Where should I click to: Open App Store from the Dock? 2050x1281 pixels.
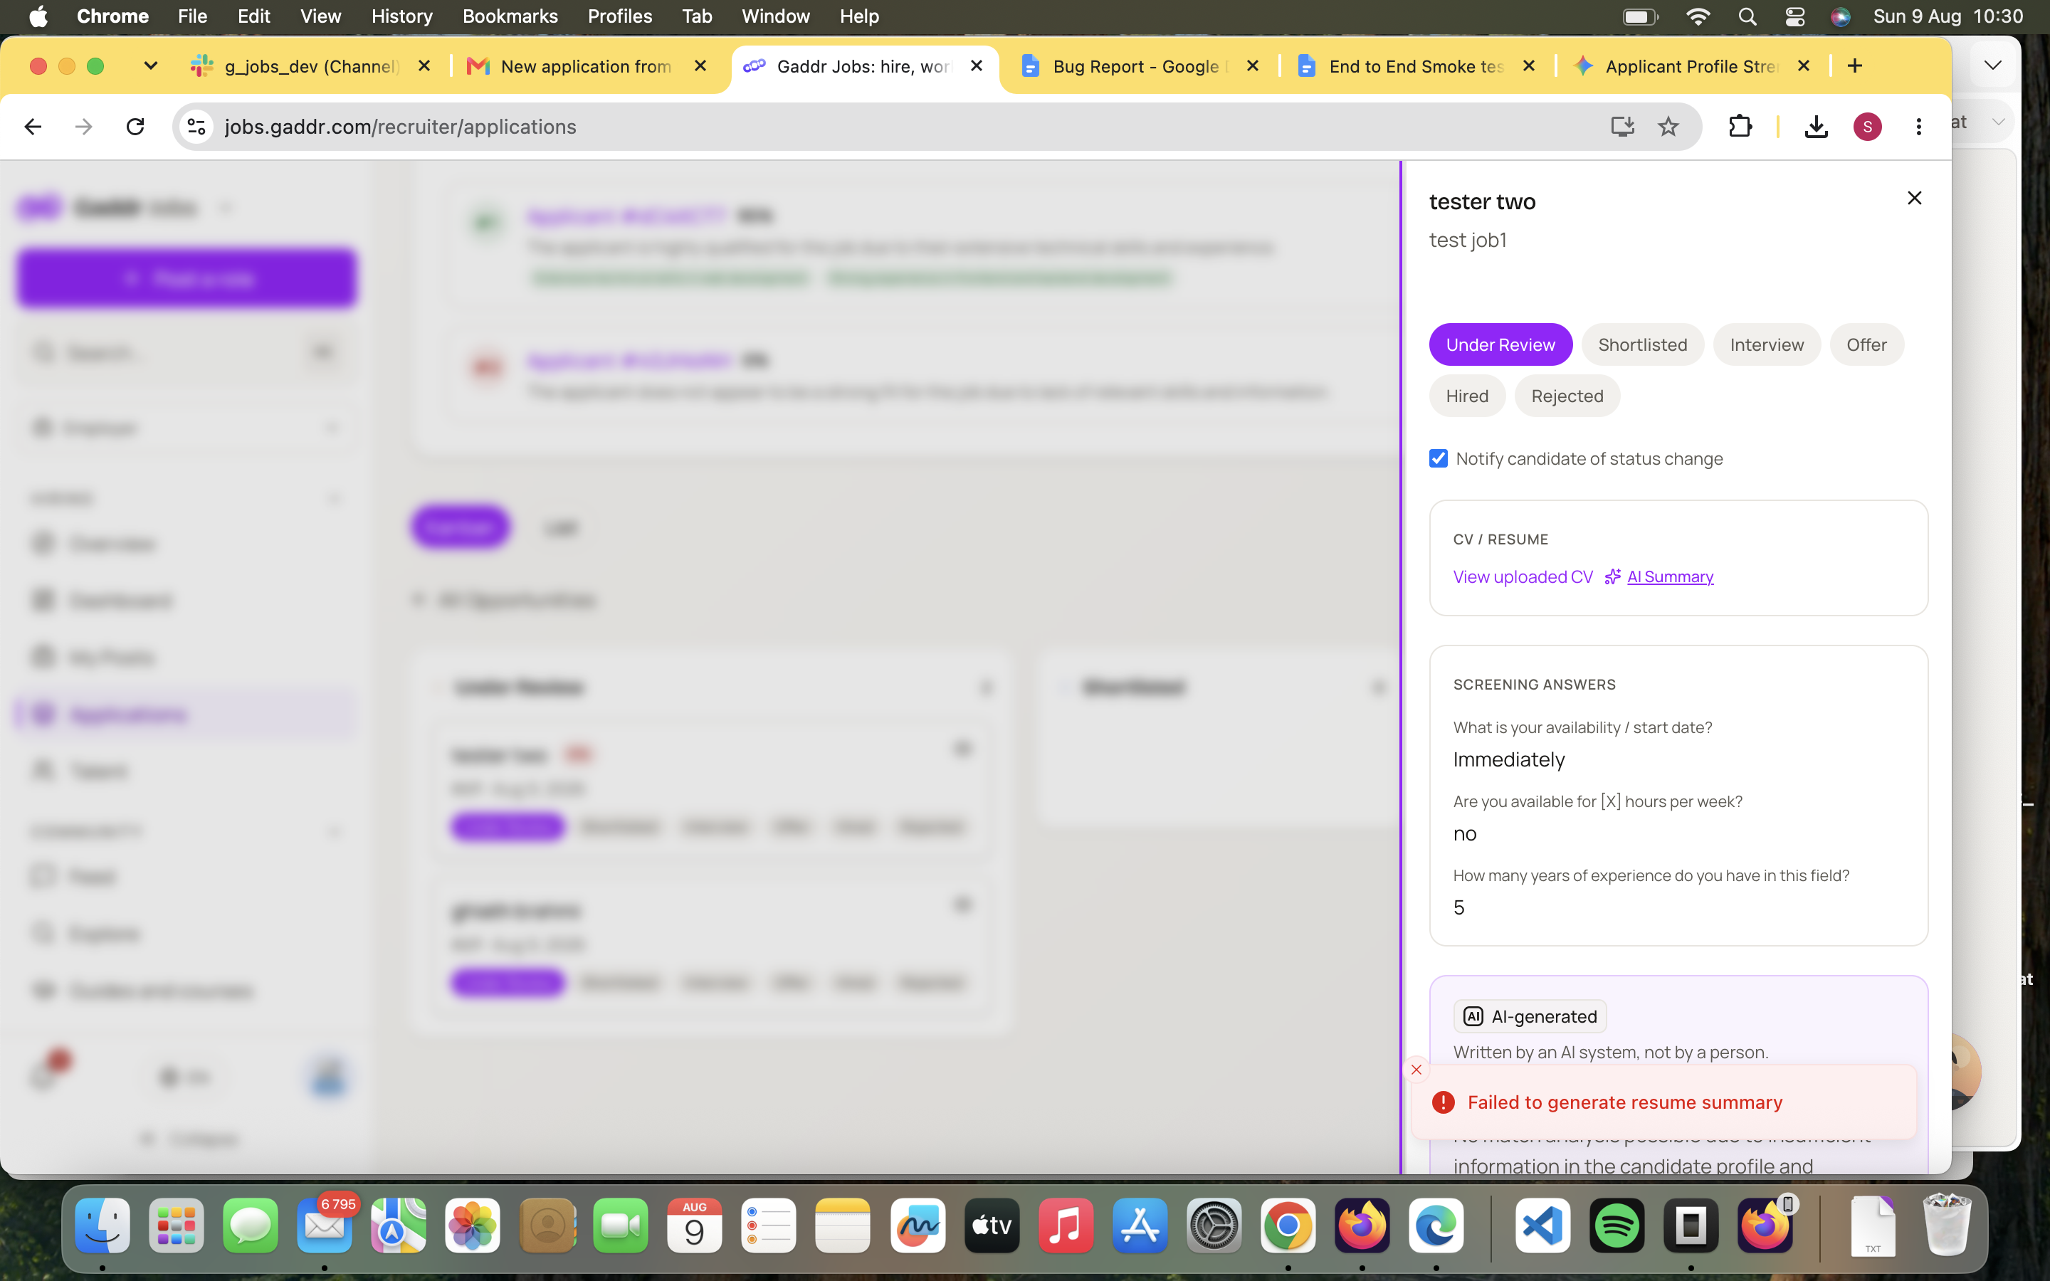(x=1140, y=1226)
